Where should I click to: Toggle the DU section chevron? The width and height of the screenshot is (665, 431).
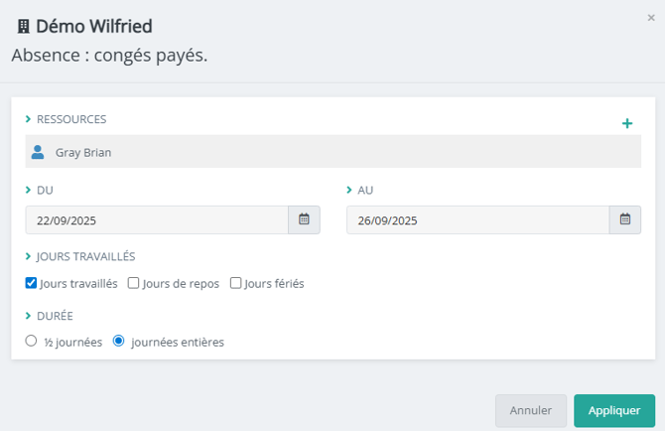click(29, 190)
